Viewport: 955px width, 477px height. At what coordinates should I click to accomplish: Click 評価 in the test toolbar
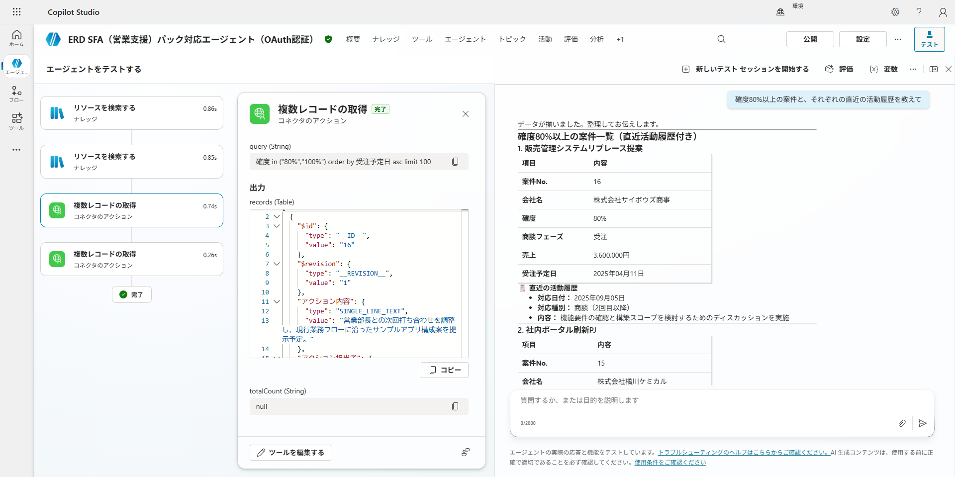pos(839,69)
